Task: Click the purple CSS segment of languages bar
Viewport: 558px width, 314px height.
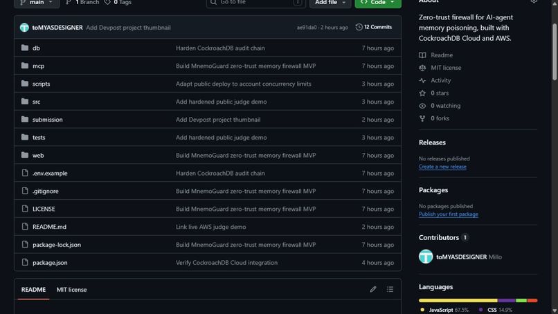Action: (507, 300)
